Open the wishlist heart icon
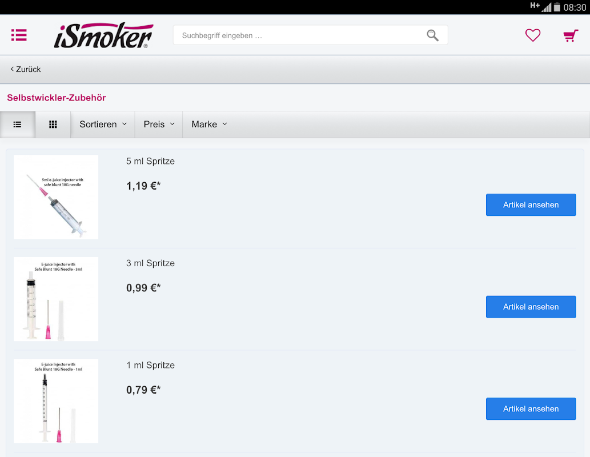Screen dimensions: 590x457 coord(532,35)
